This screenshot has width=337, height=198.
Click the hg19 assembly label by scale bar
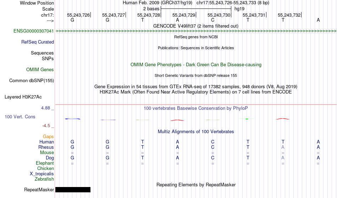[239, 9]
